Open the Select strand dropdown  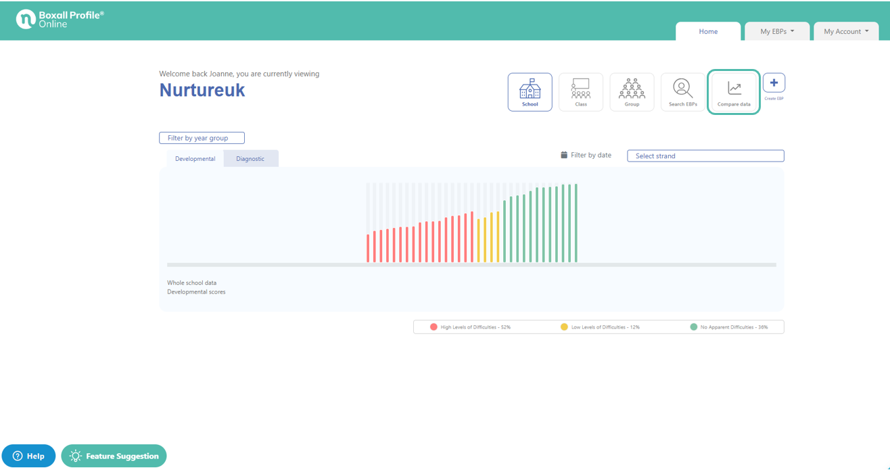[705, 156]
